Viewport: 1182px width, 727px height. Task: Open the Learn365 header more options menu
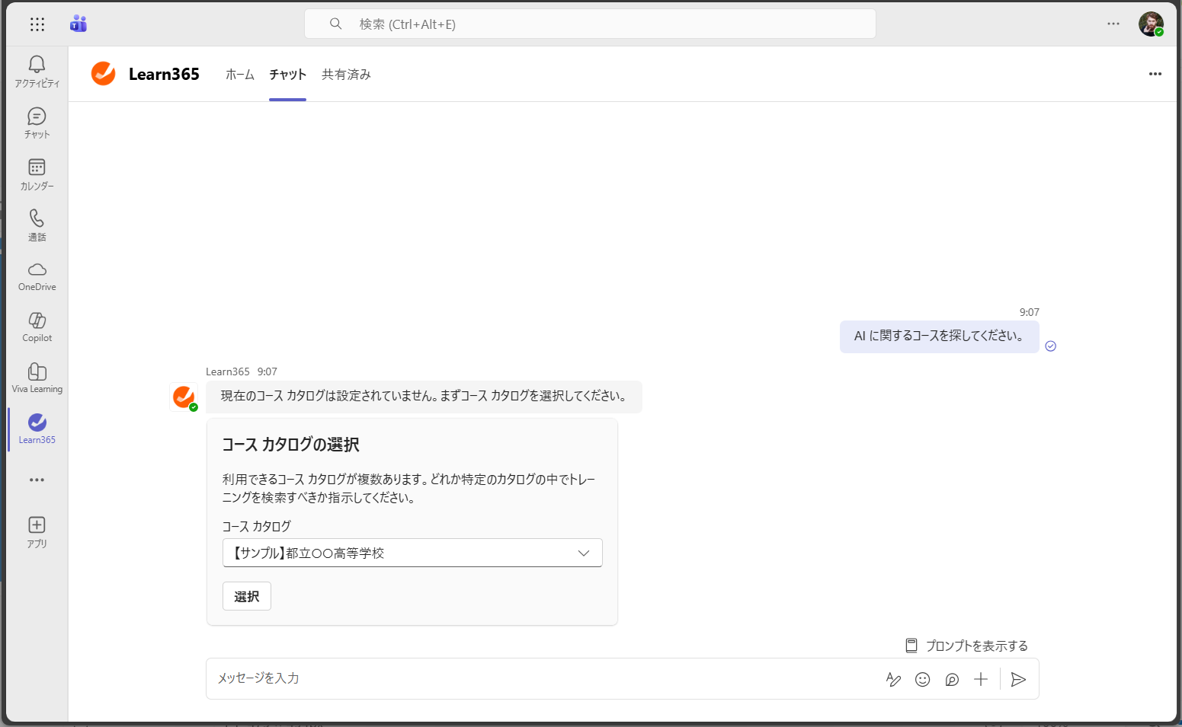click(x=1155, y=74)
